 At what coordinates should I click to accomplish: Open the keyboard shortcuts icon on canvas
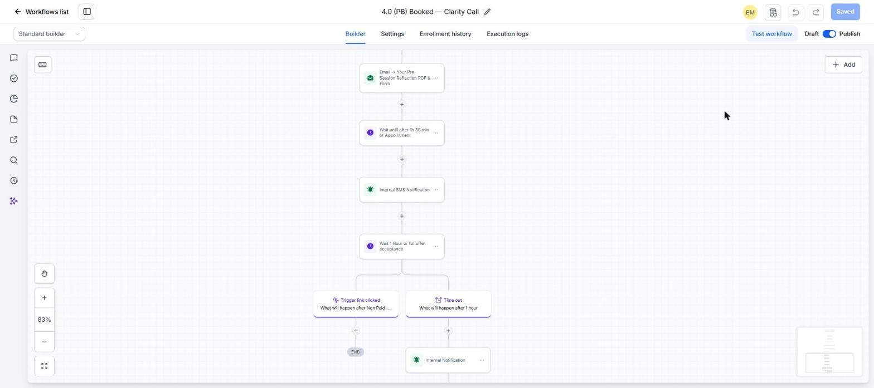(43, 65)
